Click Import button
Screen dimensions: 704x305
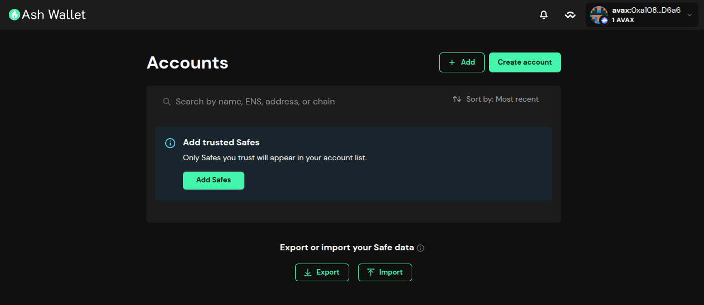385,272
